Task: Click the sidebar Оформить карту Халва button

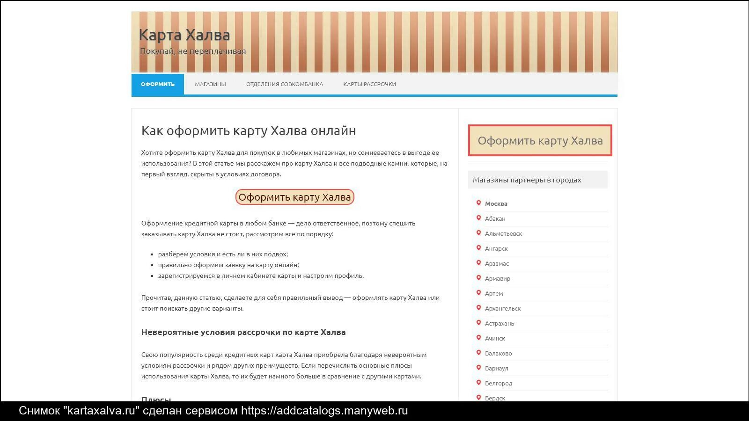Action: (540, 140)
